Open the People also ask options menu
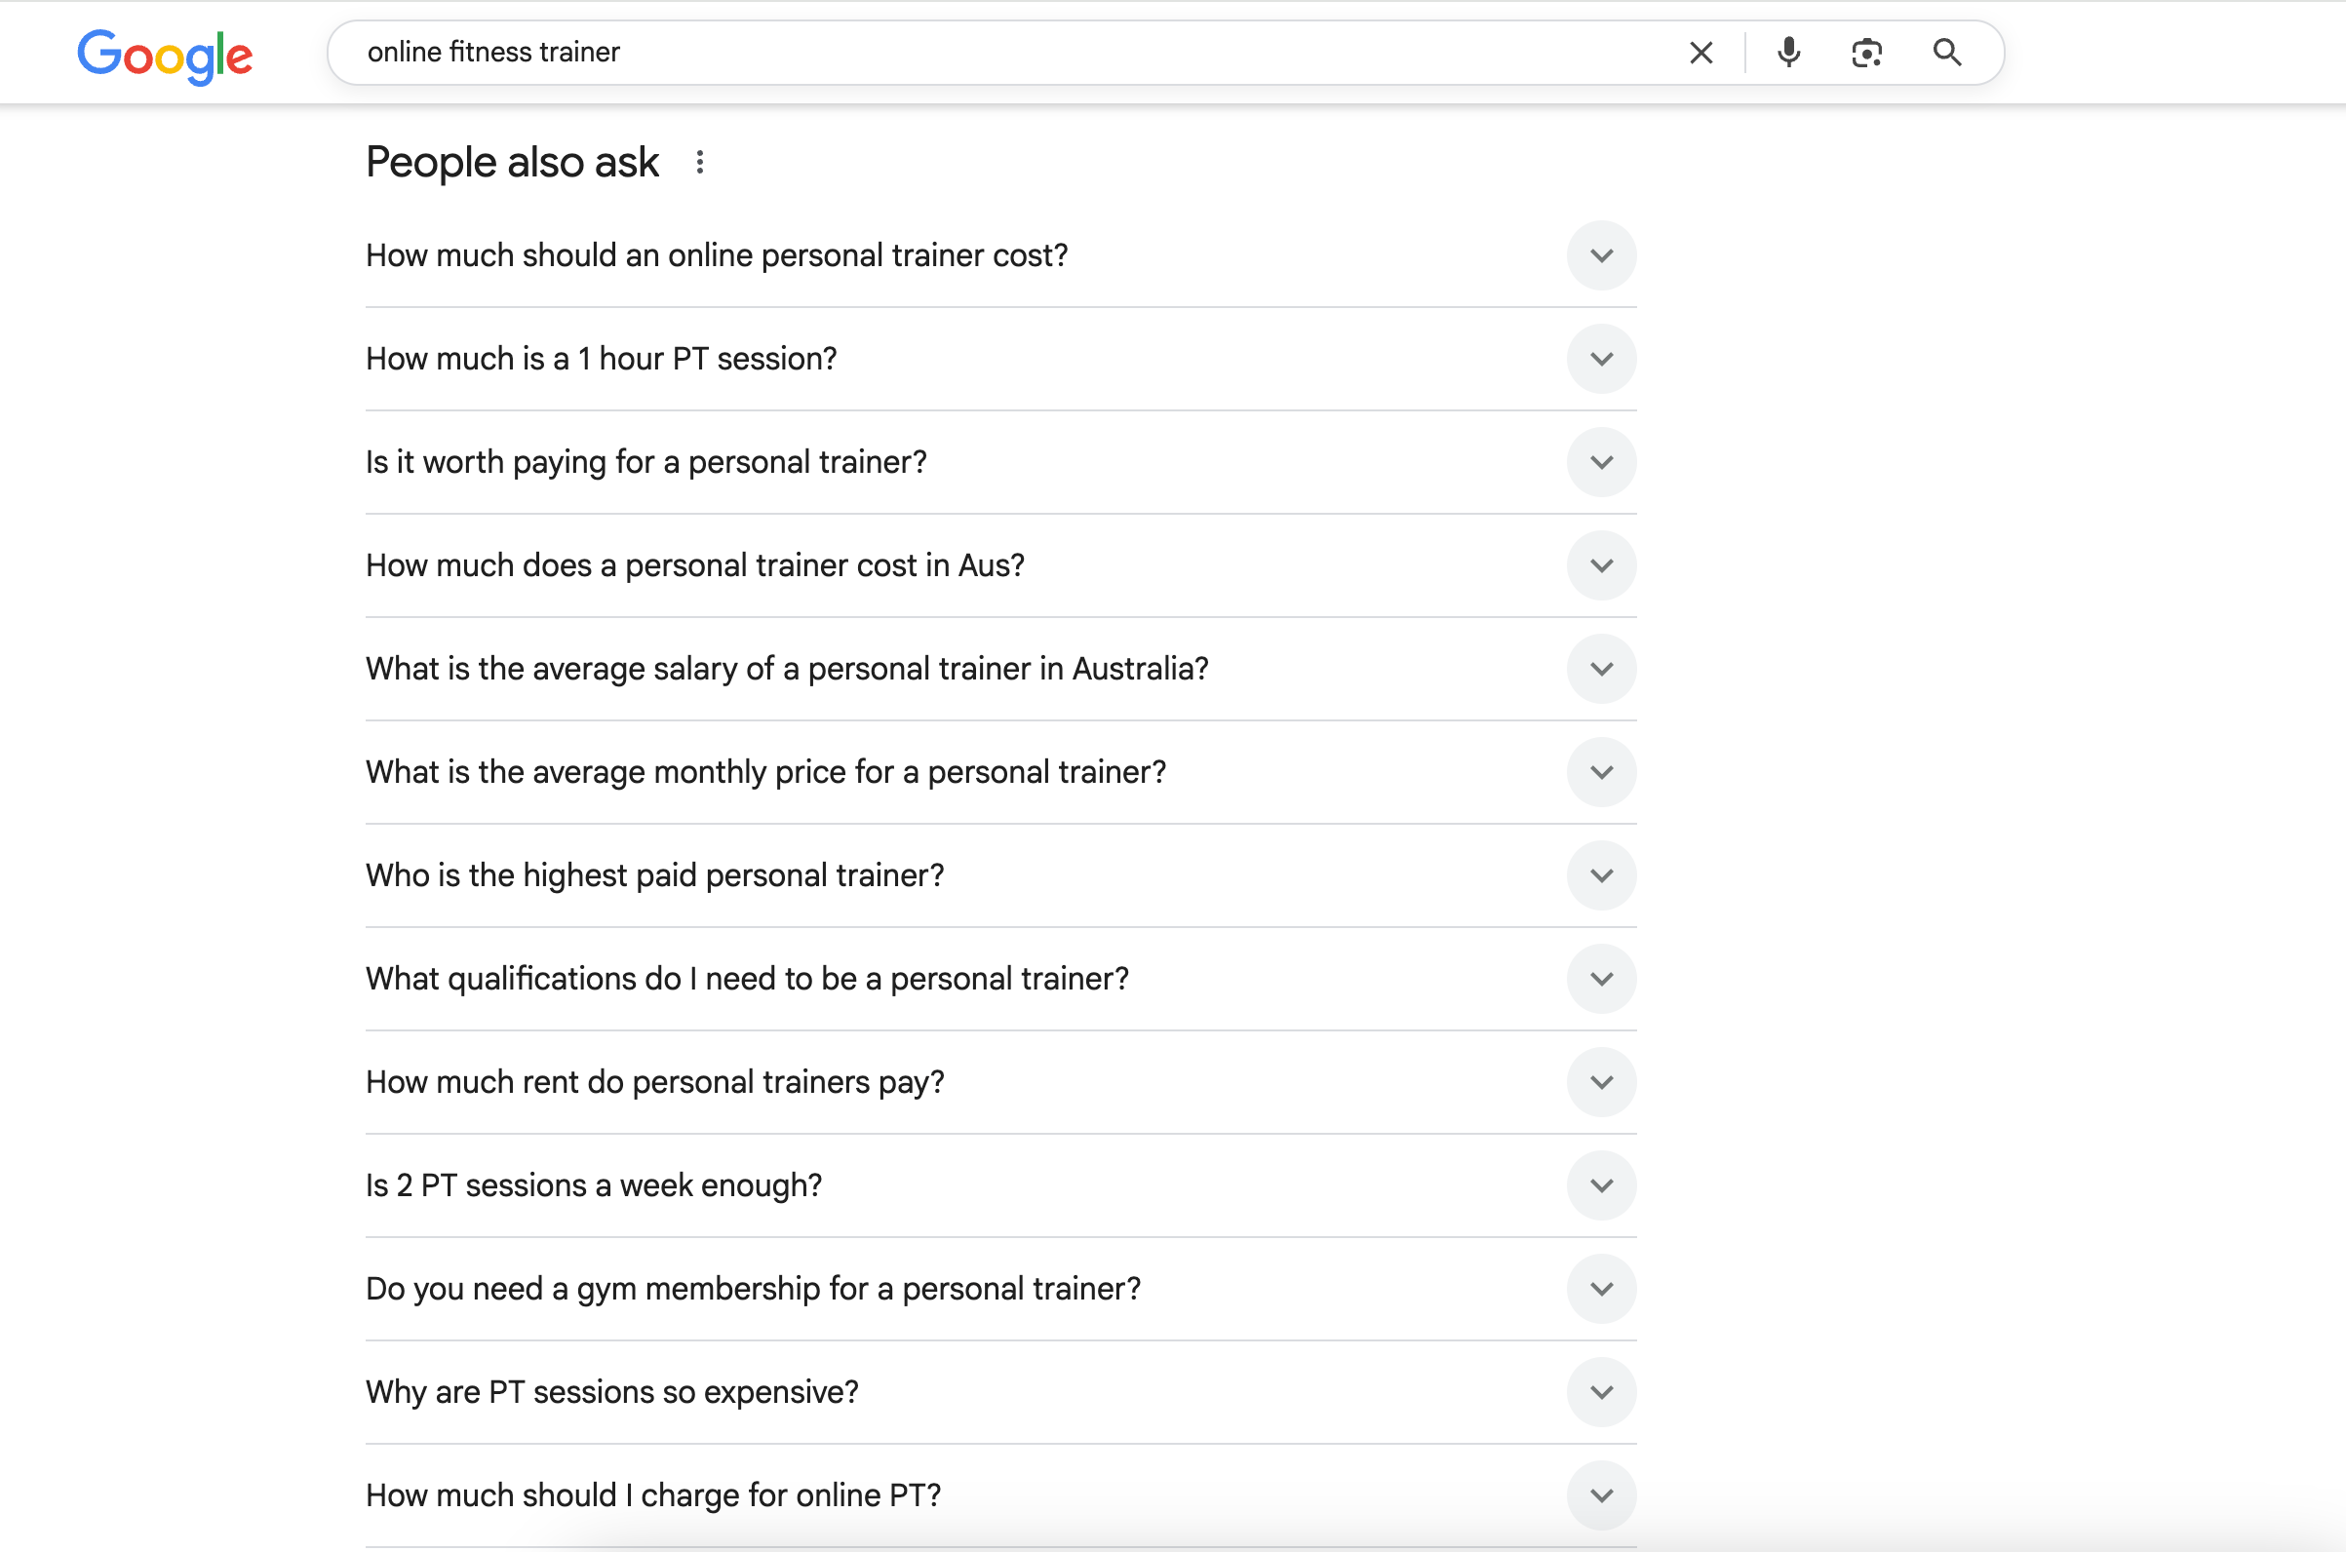The height and width of the screenshot is (1552, 2346). tap(700, 163)
